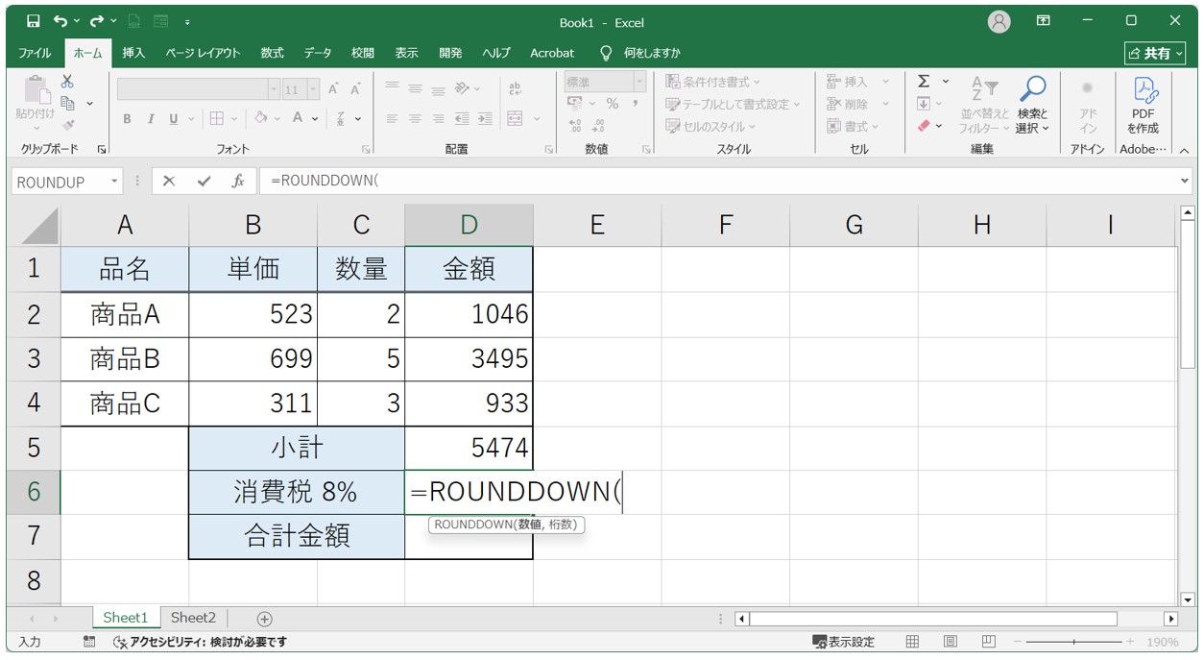Screen dimensions: 1204x660
Task: Switch to the 数式 tab
Action: (x=272, y=53)
